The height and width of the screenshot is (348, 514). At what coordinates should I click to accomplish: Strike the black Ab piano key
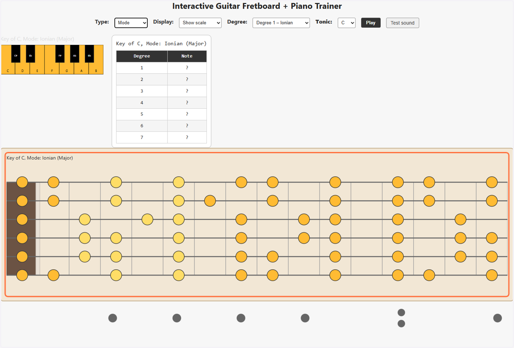coord(75,54)
